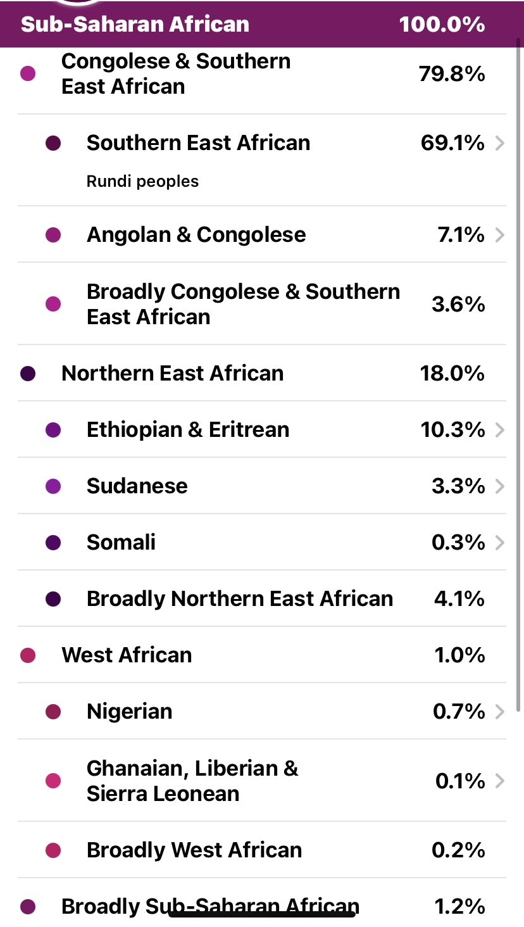Expand the Somali row chevron
The image size is (524, 927).
[x=499, y=543]
